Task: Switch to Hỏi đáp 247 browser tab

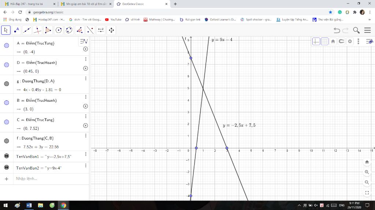Action: point(30,4)
